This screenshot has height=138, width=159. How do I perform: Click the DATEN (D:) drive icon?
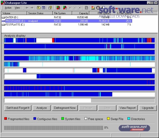coord(3,17)
